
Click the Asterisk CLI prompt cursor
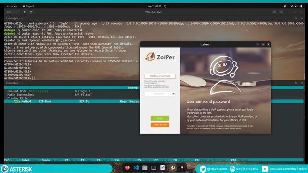pyautogui.click(x=33, y=78)
